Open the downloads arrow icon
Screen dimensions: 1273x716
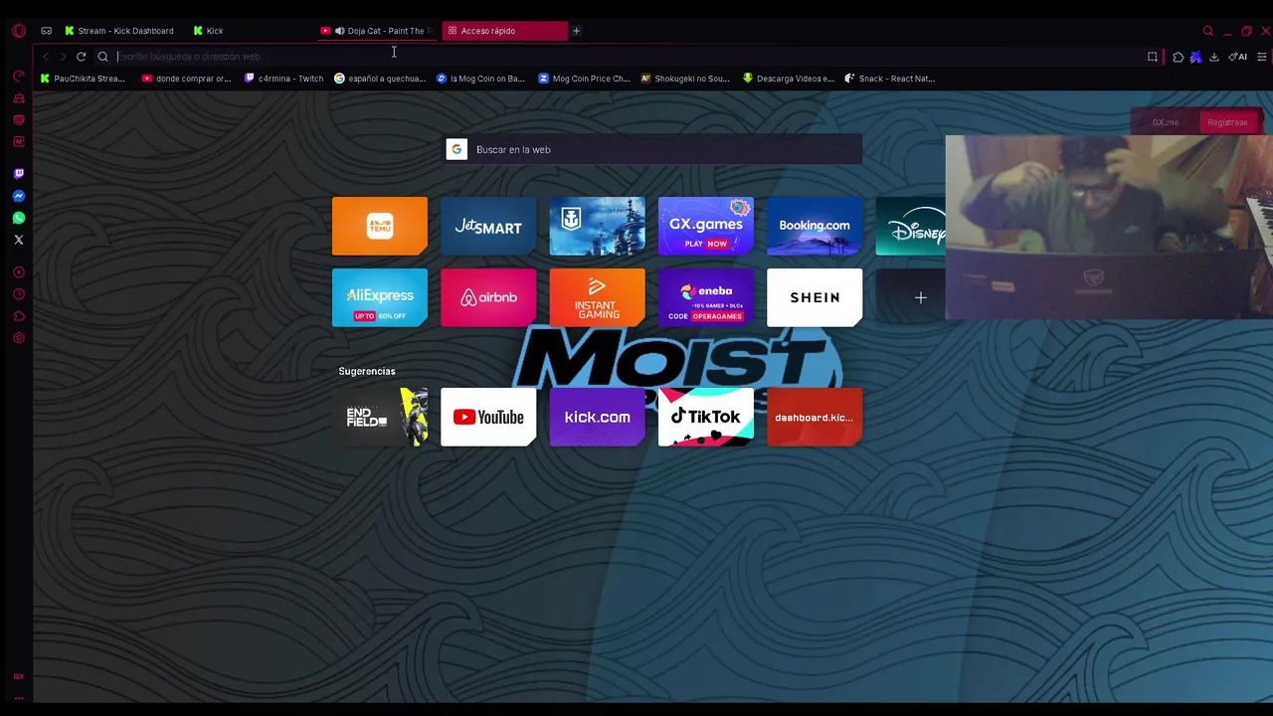[x=1214, y=57]
